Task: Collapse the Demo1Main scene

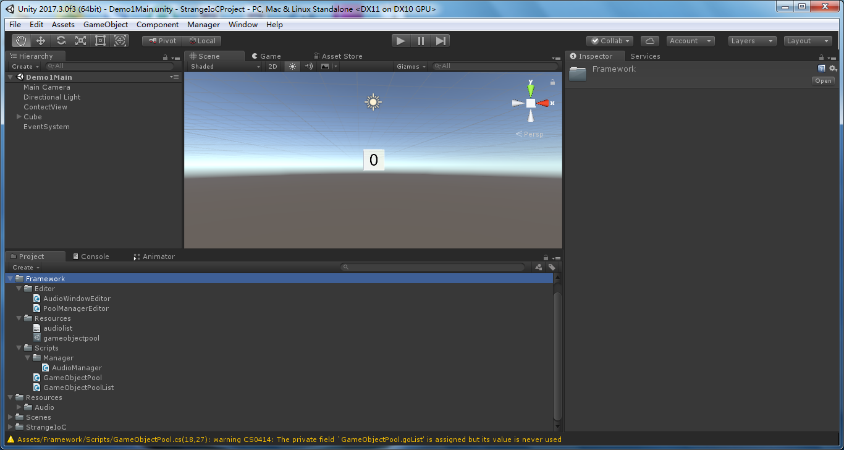Action: pyautogui.click(x=11, y=77)
